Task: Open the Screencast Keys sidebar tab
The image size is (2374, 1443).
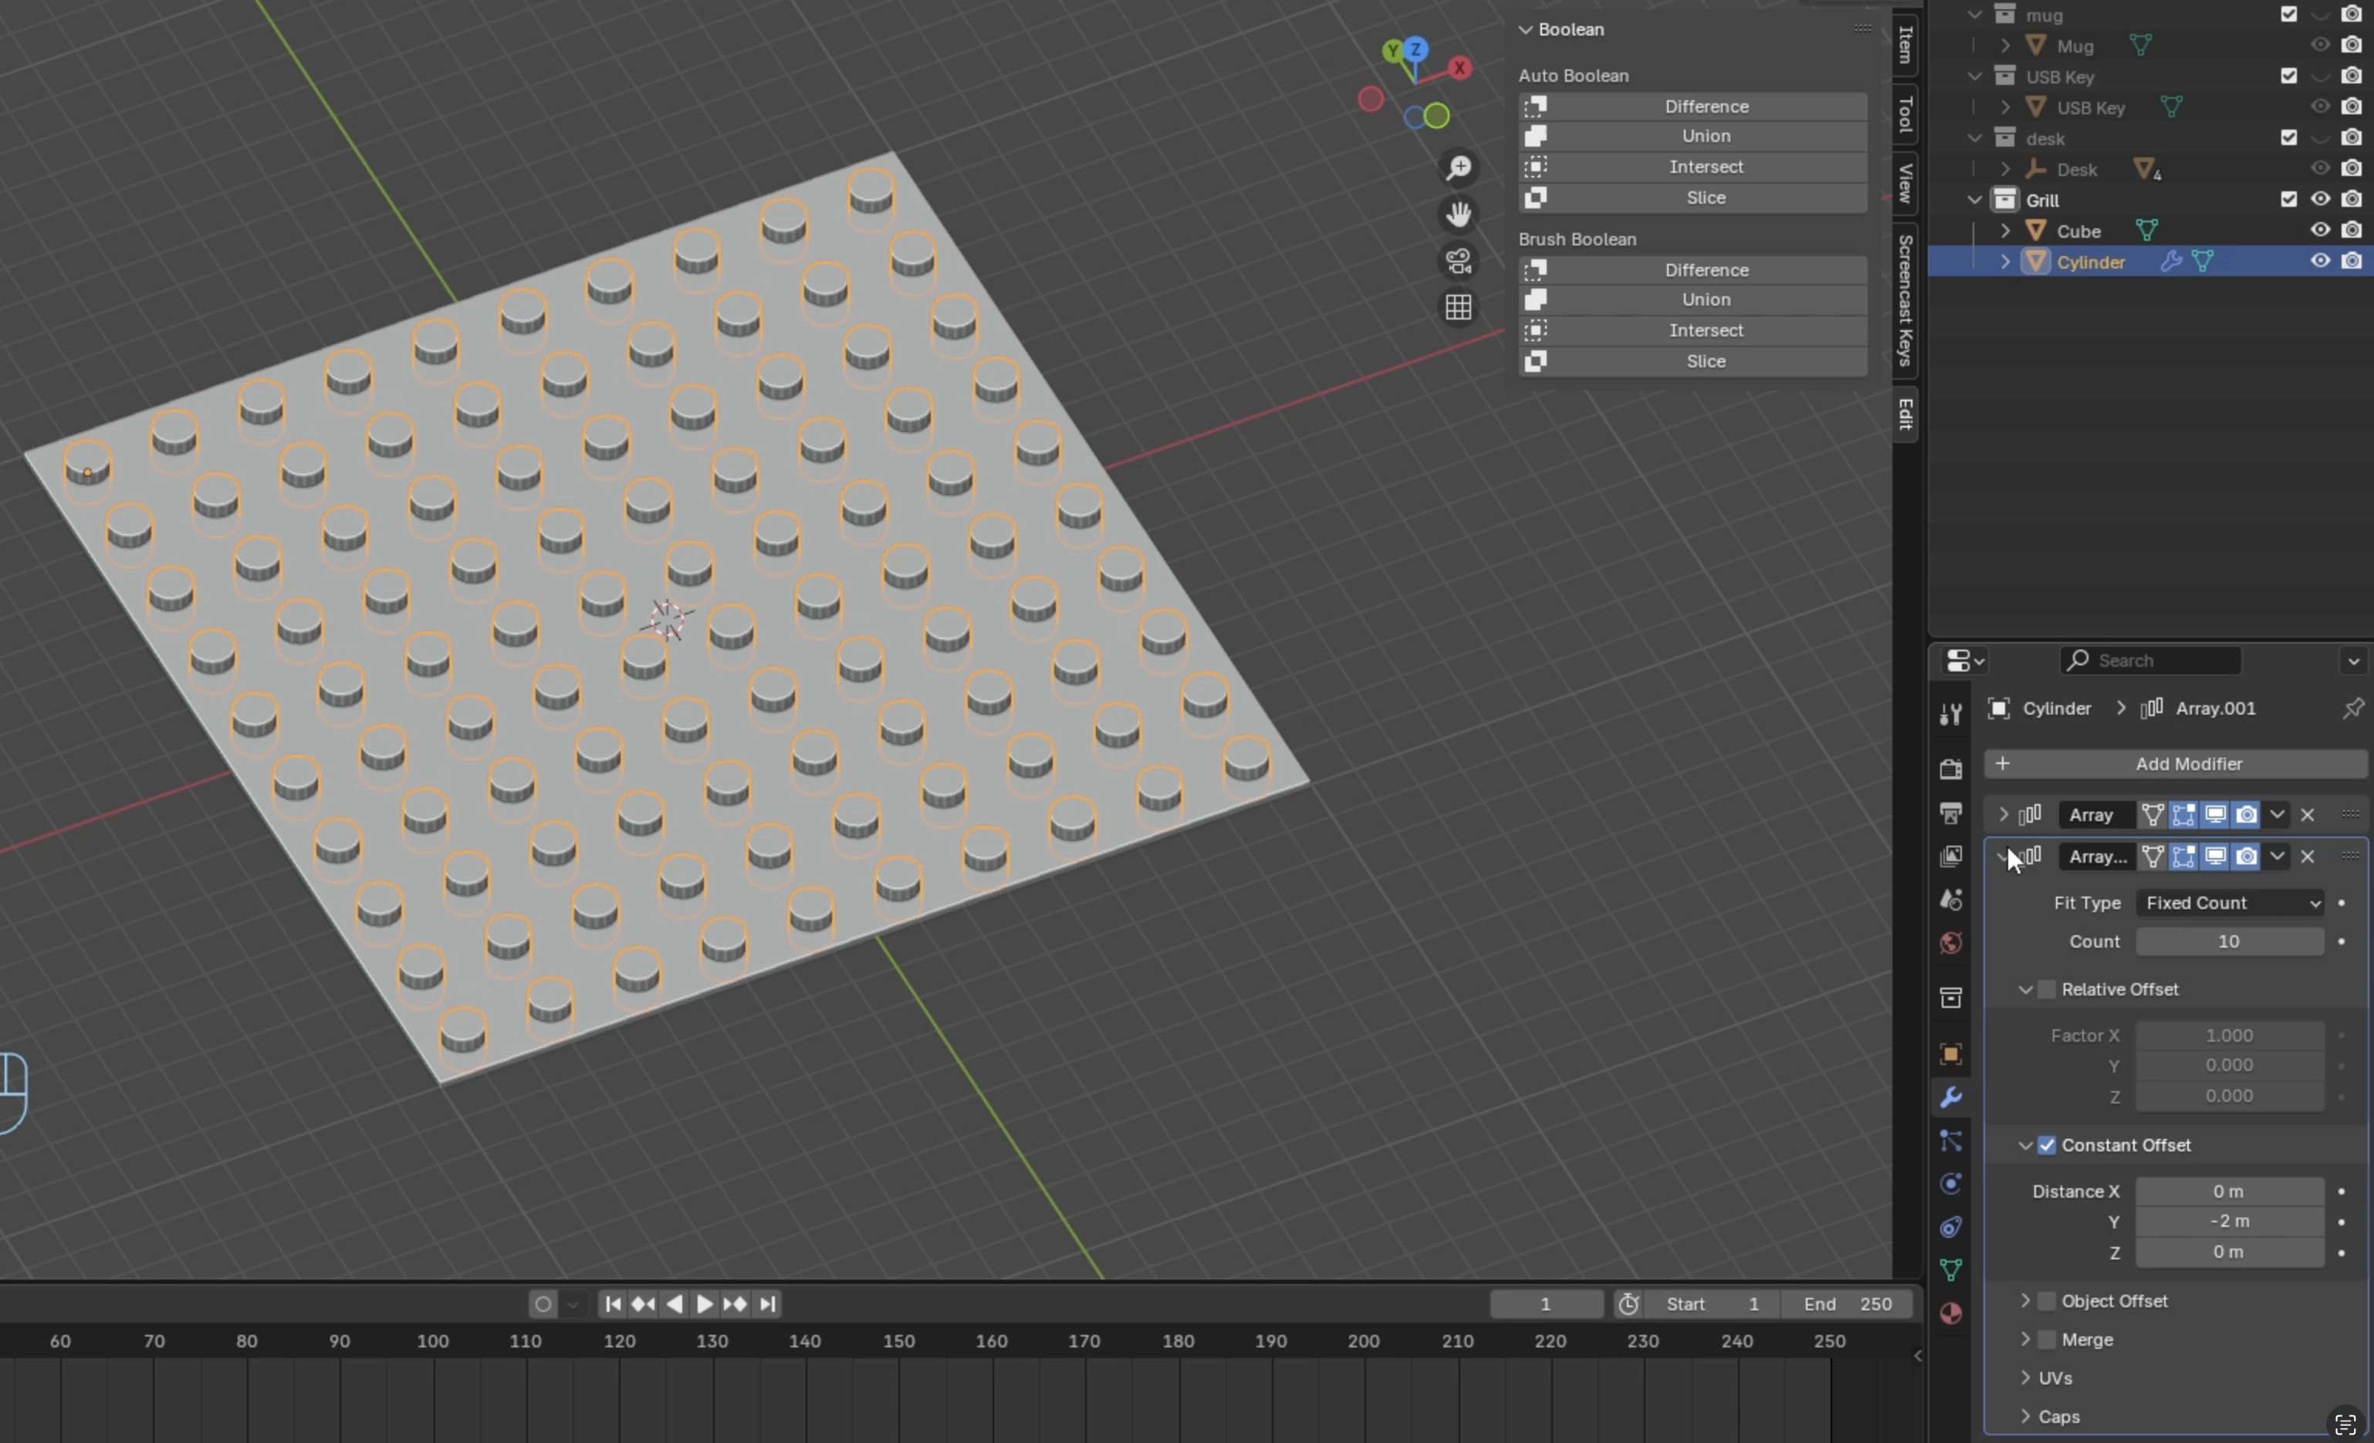Action: click(1905, 299)
